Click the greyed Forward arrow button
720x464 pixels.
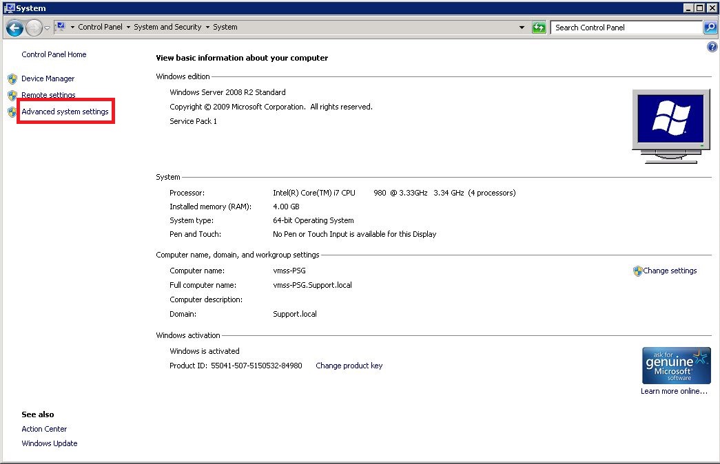tap(34, 28)
